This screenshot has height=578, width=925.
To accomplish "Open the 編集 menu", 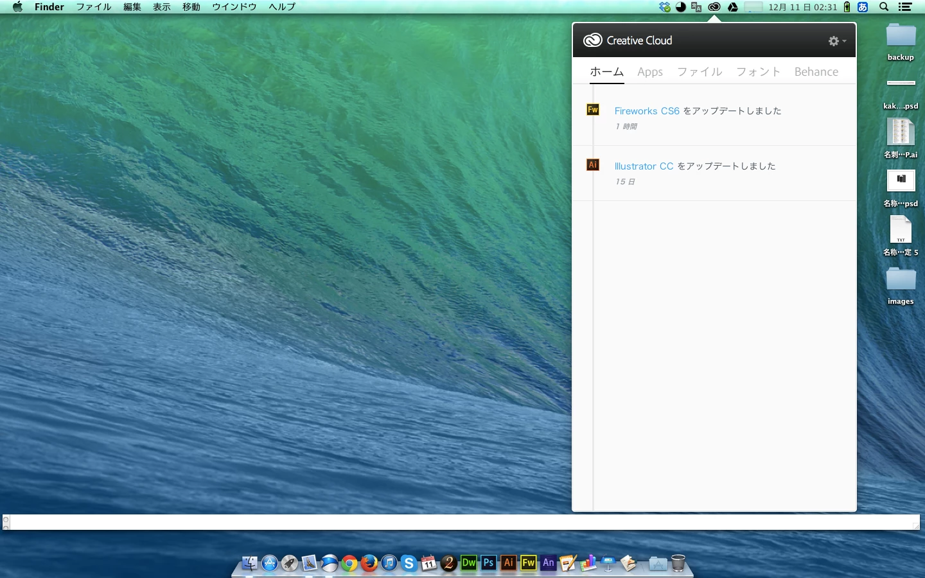I will [x=132, y=7].
